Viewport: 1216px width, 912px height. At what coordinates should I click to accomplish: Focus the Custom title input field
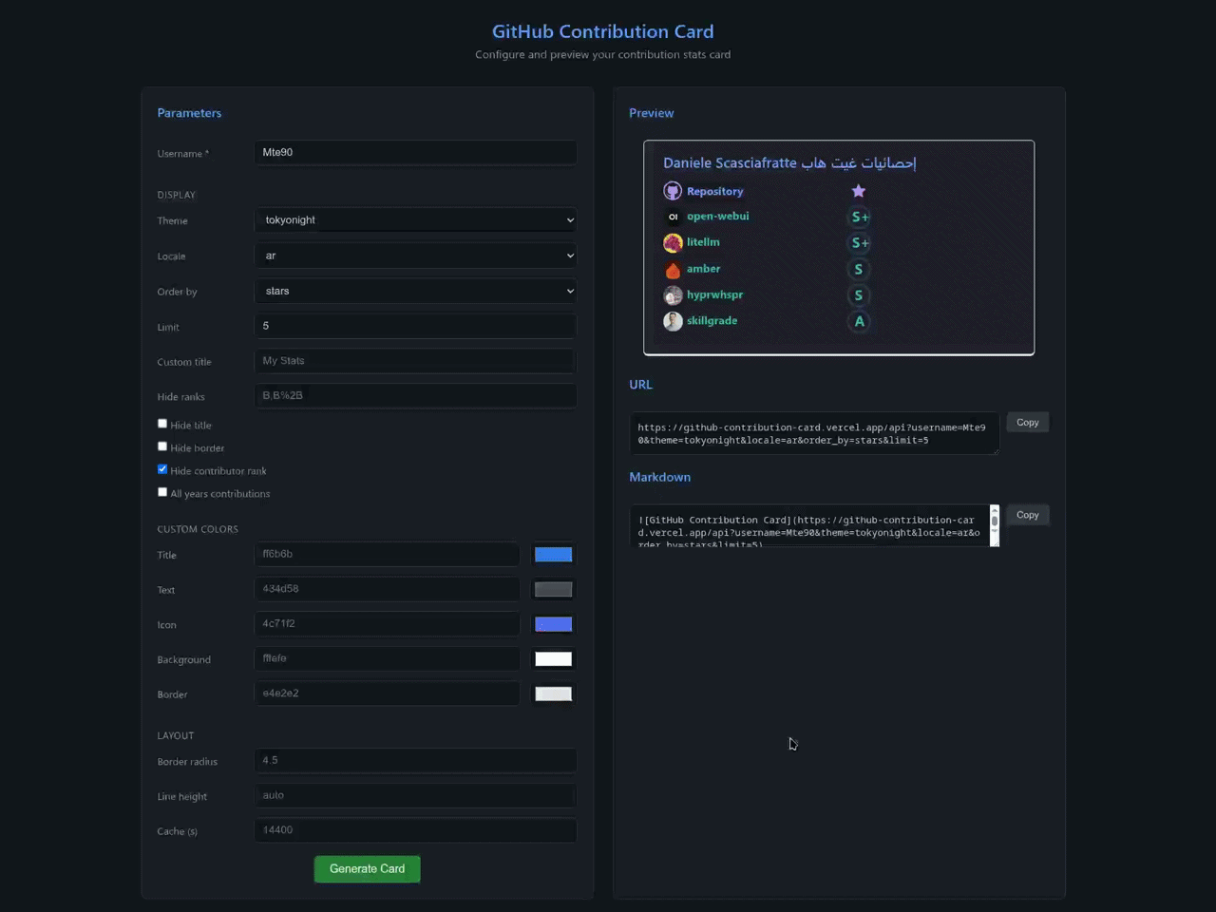click(x=415, y=361)
